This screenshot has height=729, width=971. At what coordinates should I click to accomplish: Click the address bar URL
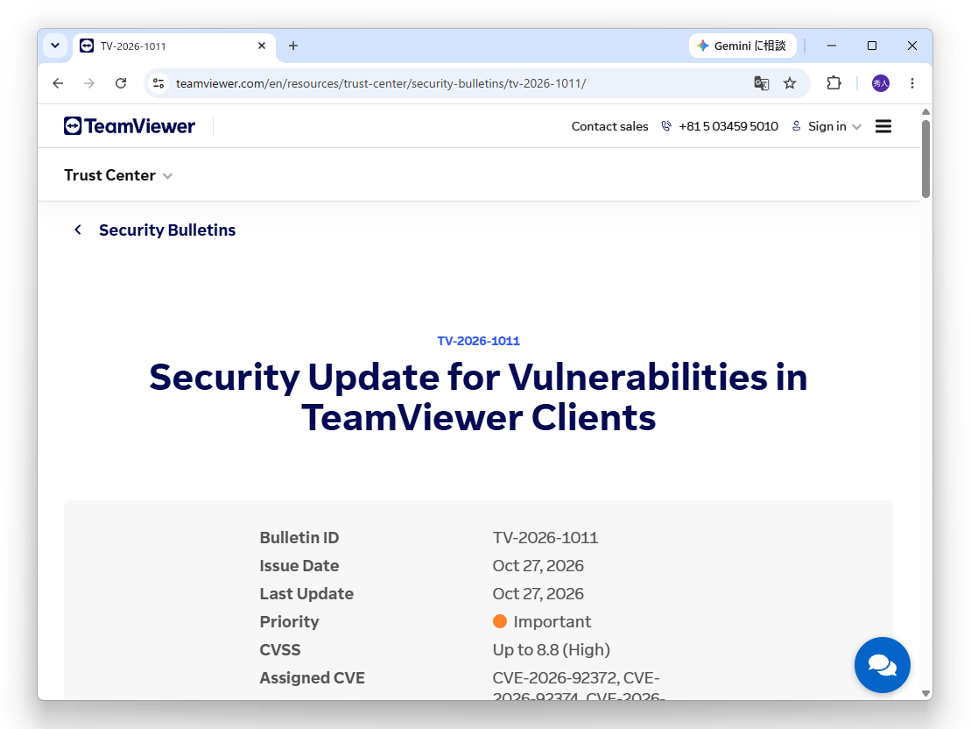click(x=381, y=84)
